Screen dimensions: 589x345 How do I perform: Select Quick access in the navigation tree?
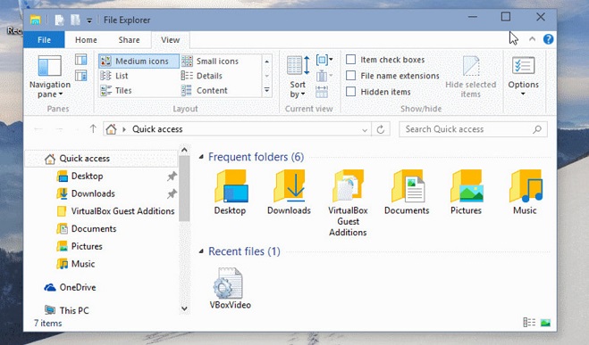(x=101, y=159)
